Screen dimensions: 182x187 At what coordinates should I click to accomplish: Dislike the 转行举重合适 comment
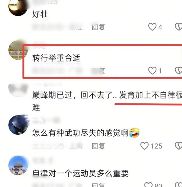tap(178, 71)
